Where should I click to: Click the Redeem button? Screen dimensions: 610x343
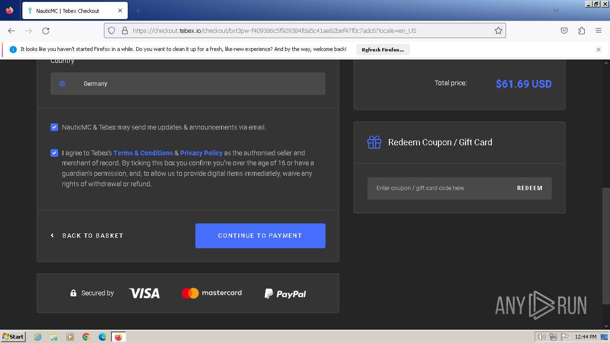point(530,188)
